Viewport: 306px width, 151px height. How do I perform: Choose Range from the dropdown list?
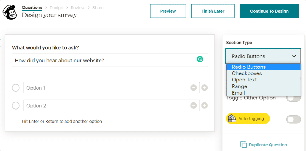263,86
